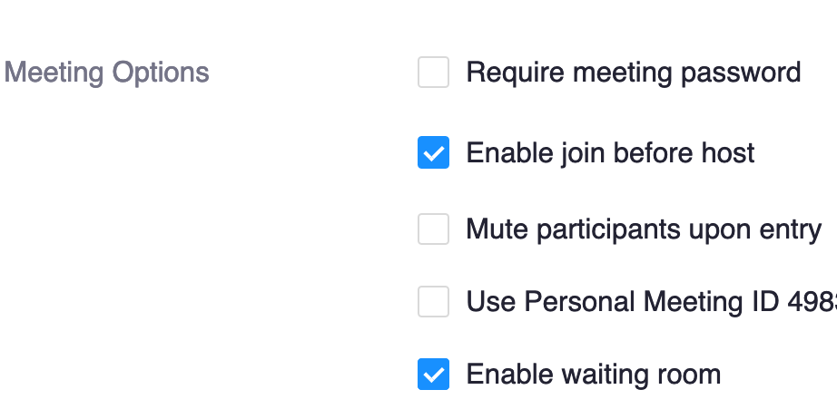Tick the Mute participants upon entry checkbox
Viewport: 837px width, 419px height.
coord(433,229)
